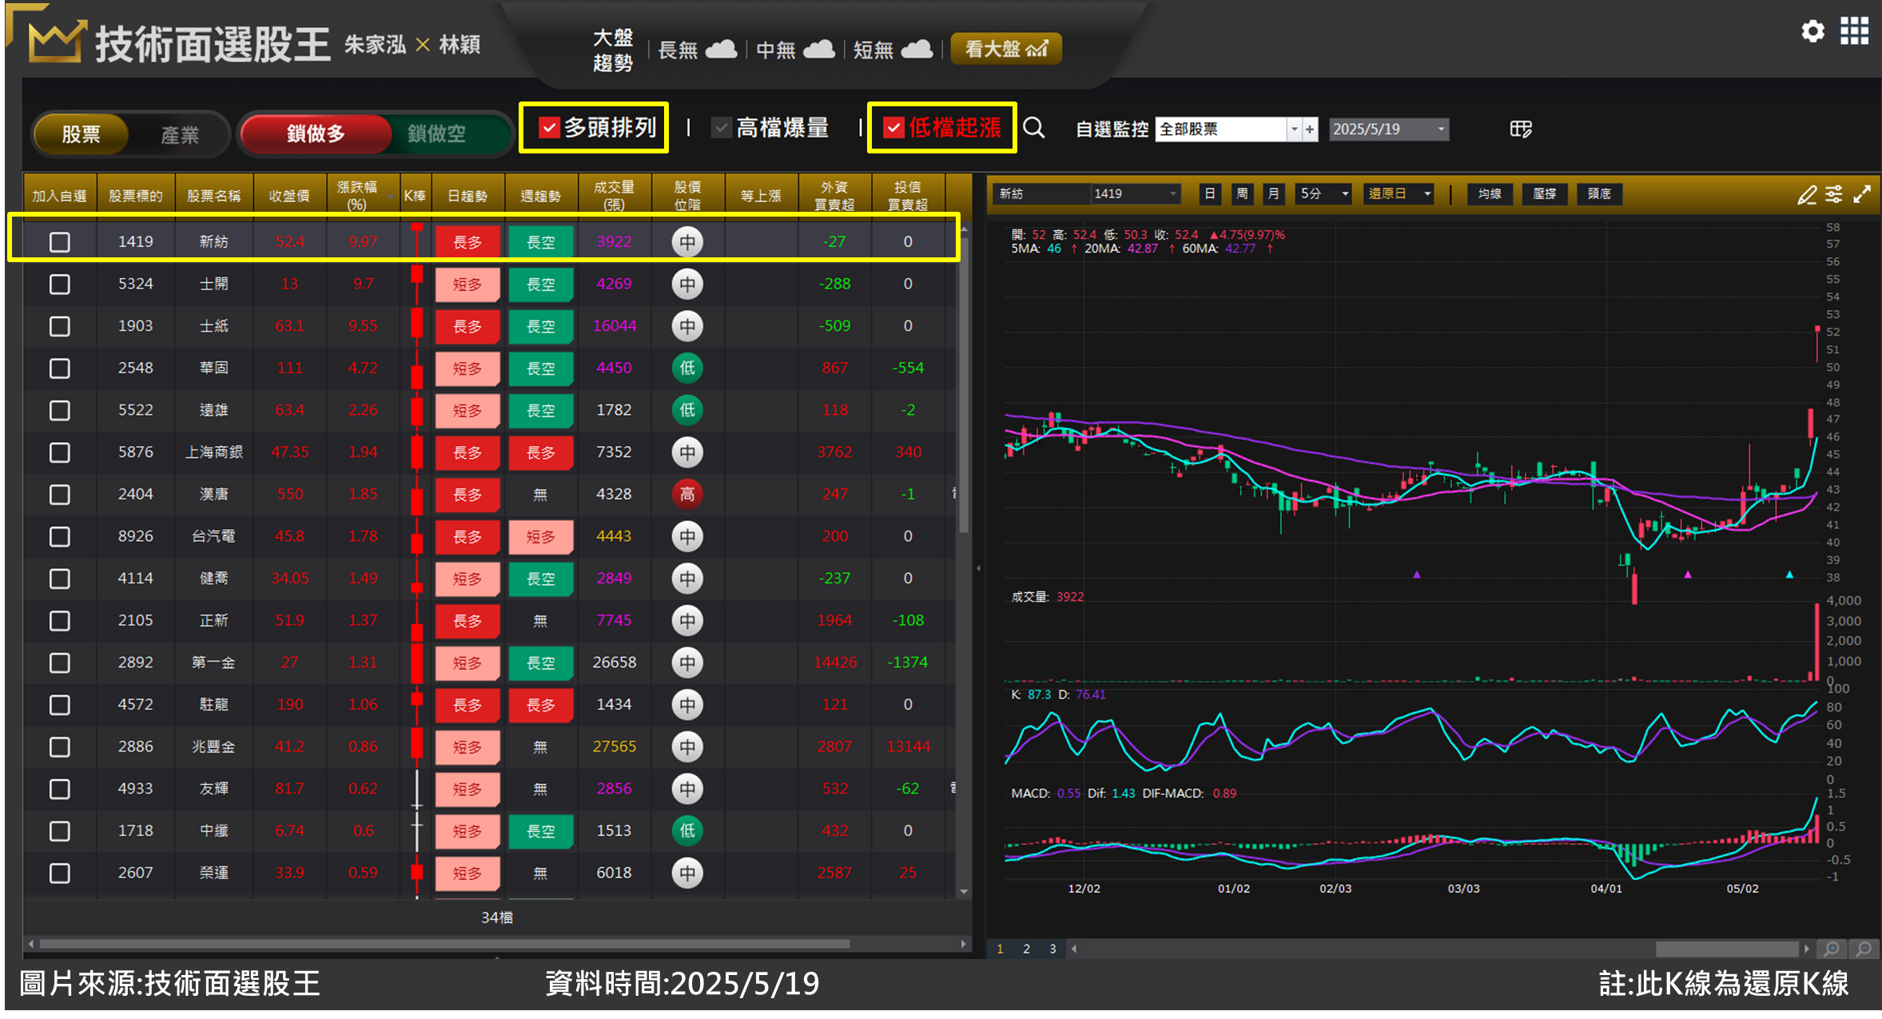The height and width of the screenshot is (1019, 1882).
Task: Collapse the panel splitter arrow beside chart
Action: coord(979,568)
